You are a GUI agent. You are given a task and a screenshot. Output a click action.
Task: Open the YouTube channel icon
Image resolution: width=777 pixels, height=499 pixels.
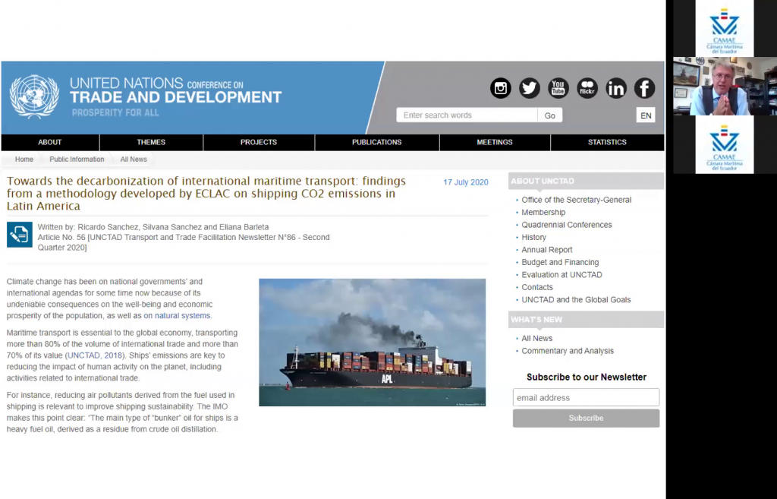(558, 88)
